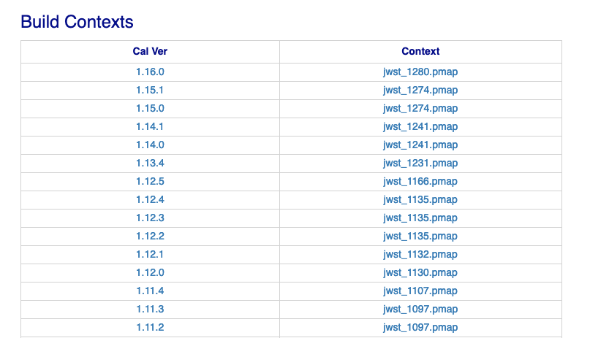The image size is (590, 338).
Task: Open jwst_1135.pmap in the 1.12.3 row
Action: (x=420, y=218)
